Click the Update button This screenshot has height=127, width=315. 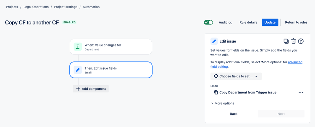point(270,22)
